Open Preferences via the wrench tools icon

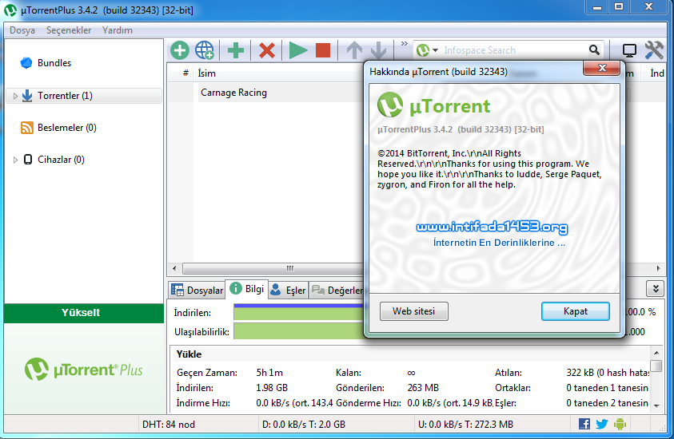[x=654, y=50]
